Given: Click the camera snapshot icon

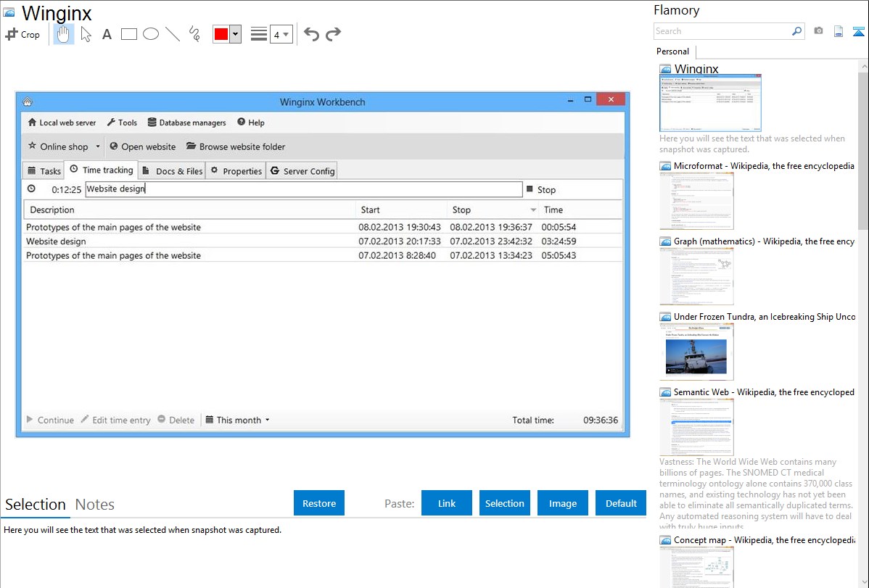Looking at the screenshot, I should (x=818, y=31).
